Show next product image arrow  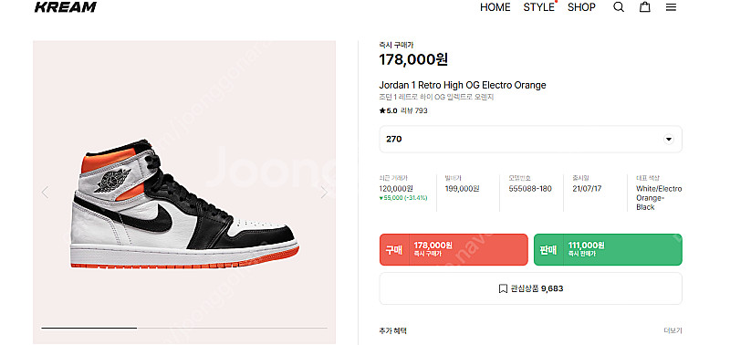pyautogui.click(x=324, y=193)
